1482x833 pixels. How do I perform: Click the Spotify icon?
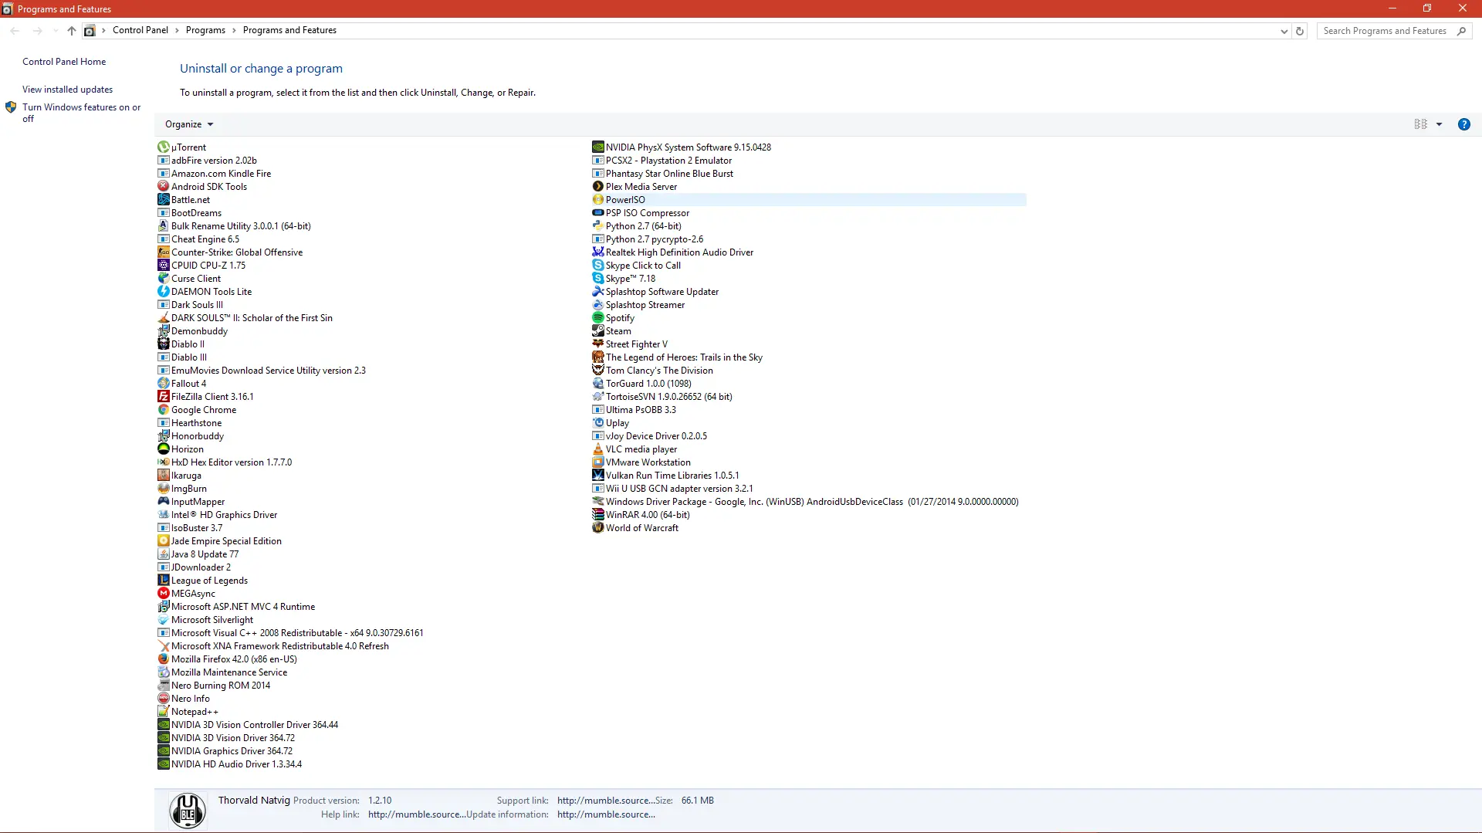coord(598,317)
